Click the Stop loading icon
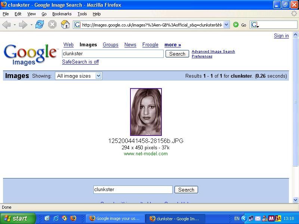Screen dimensions: 299x224 52,25
